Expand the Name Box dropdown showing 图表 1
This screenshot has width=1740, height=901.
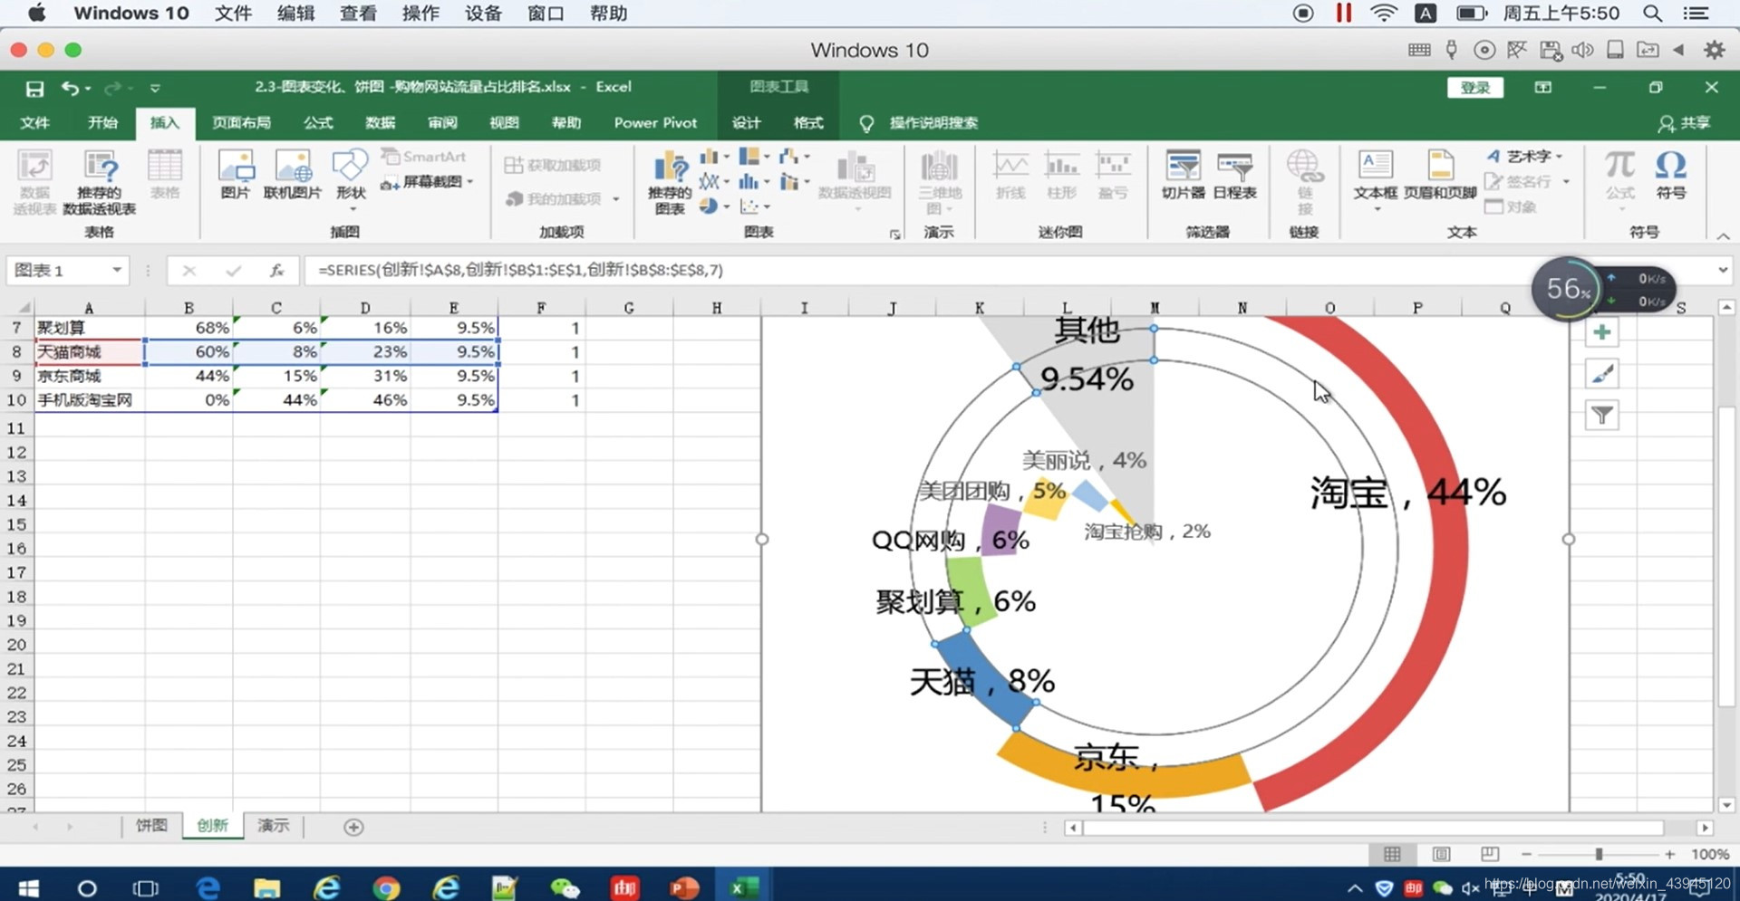pos(117,270)
